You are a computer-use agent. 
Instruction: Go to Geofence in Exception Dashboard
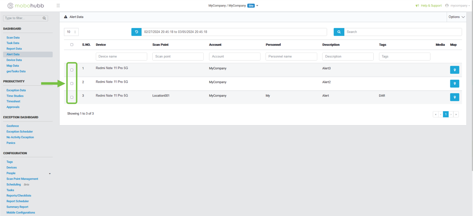click(x=13, y=126)
